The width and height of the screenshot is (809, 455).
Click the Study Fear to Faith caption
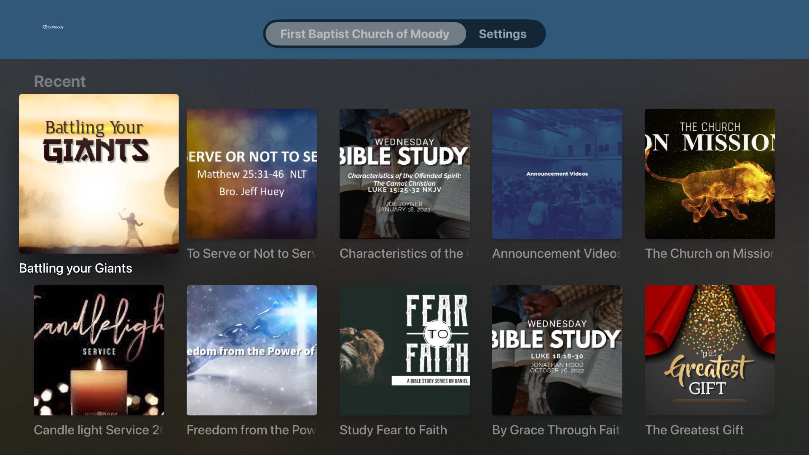coord(393,430)
